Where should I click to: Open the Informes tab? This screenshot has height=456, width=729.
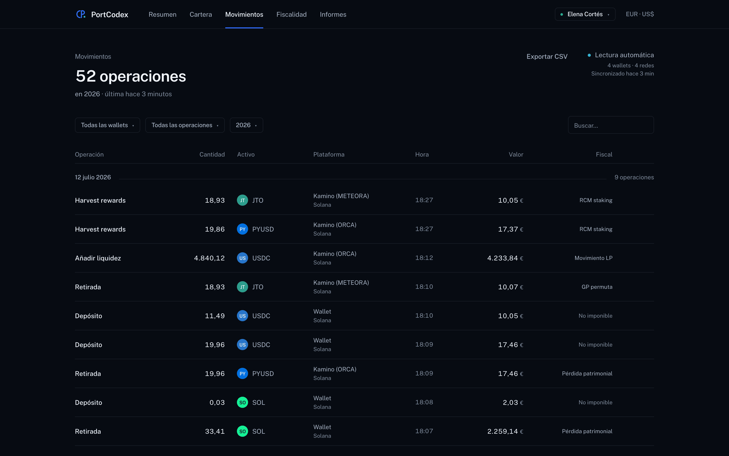[x=333, y=14]
